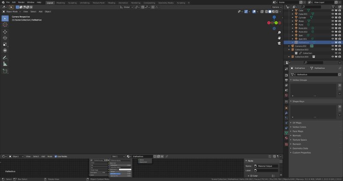
Task: Open the Render properties tab
Action: 286,75
